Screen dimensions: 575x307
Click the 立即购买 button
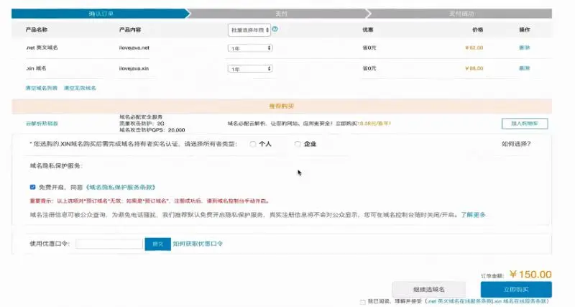(516, 290)
